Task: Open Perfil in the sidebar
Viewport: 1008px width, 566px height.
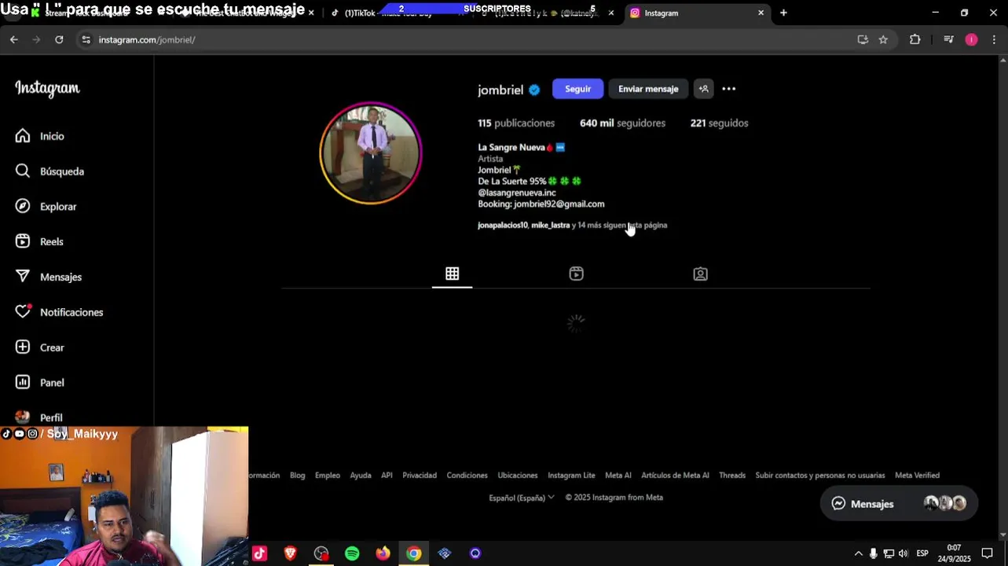Action: tap(39, 417)
